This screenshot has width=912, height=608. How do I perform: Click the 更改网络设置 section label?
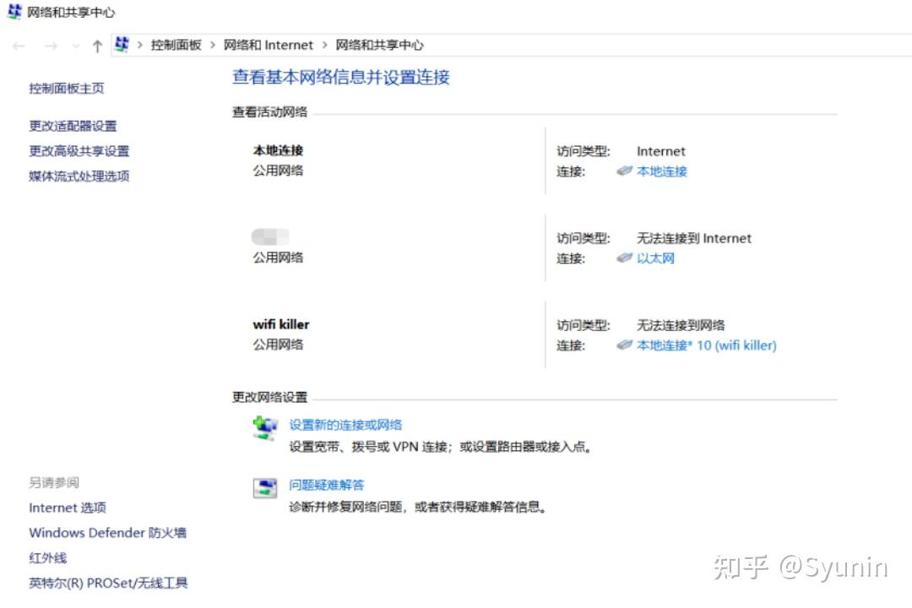coord(269,397)
